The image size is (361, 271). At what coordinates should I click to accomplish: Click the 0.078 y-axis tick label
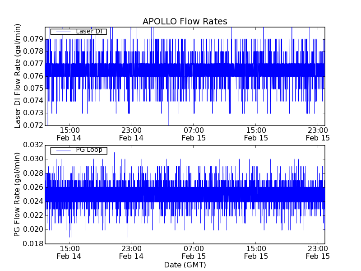pos(33,51)
